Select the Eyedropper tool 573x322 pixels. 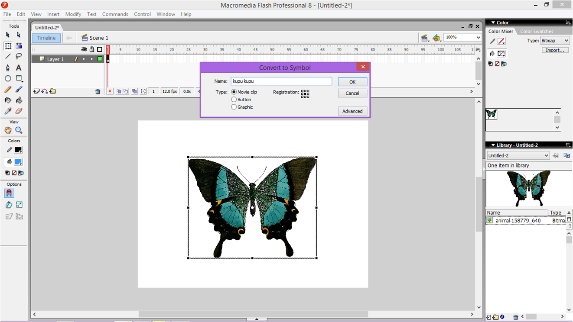coord(8,111)
